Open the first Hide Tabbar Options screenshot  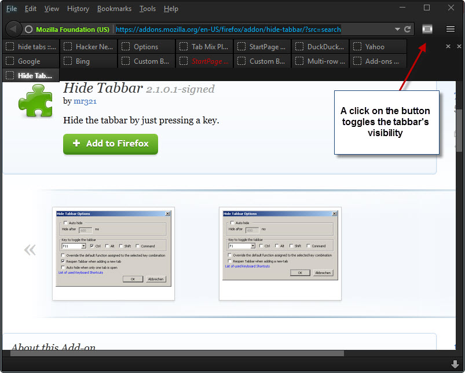tap(113, 254)
